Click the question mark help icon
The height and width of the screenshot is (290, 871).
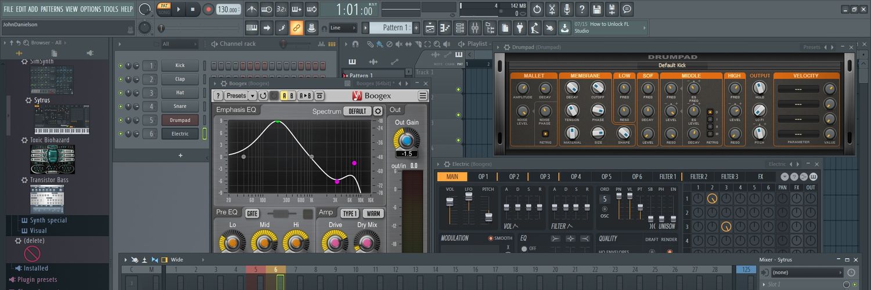pos(582,9)
